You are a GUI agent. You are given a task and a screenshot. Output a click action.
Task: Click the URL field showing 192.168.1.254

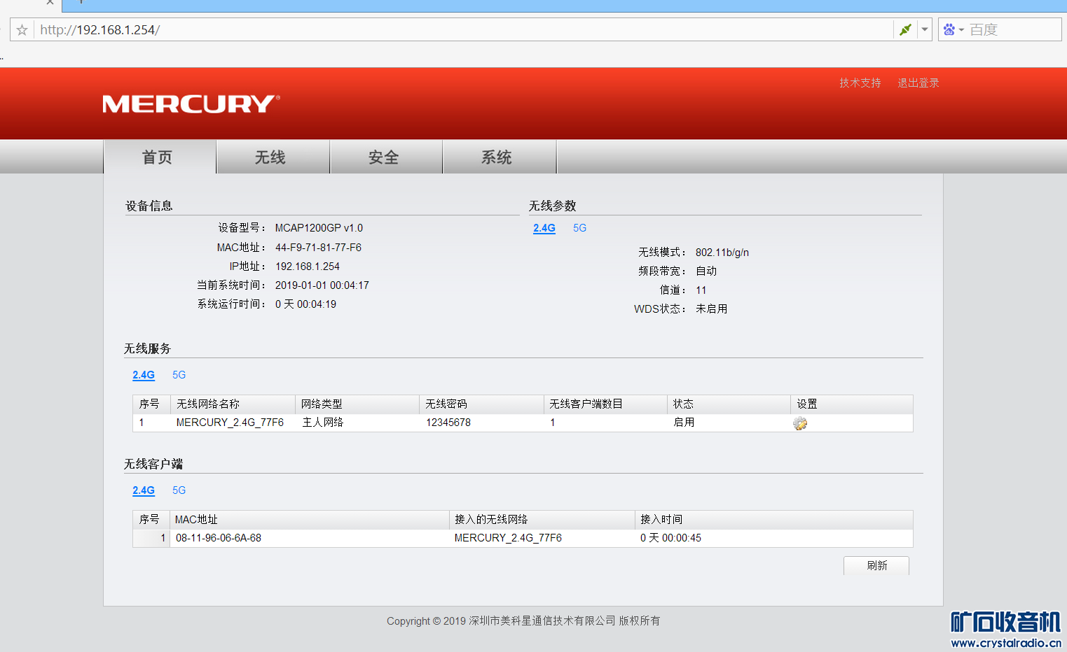point(462,29)
